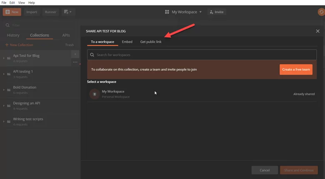Select the To a workspace tab

pos(102,42)
